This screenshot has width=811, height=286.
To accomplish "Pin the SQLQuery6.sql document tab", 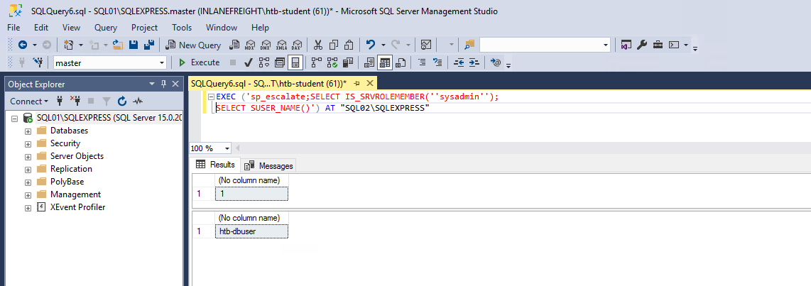I will [x=356, y=84].
